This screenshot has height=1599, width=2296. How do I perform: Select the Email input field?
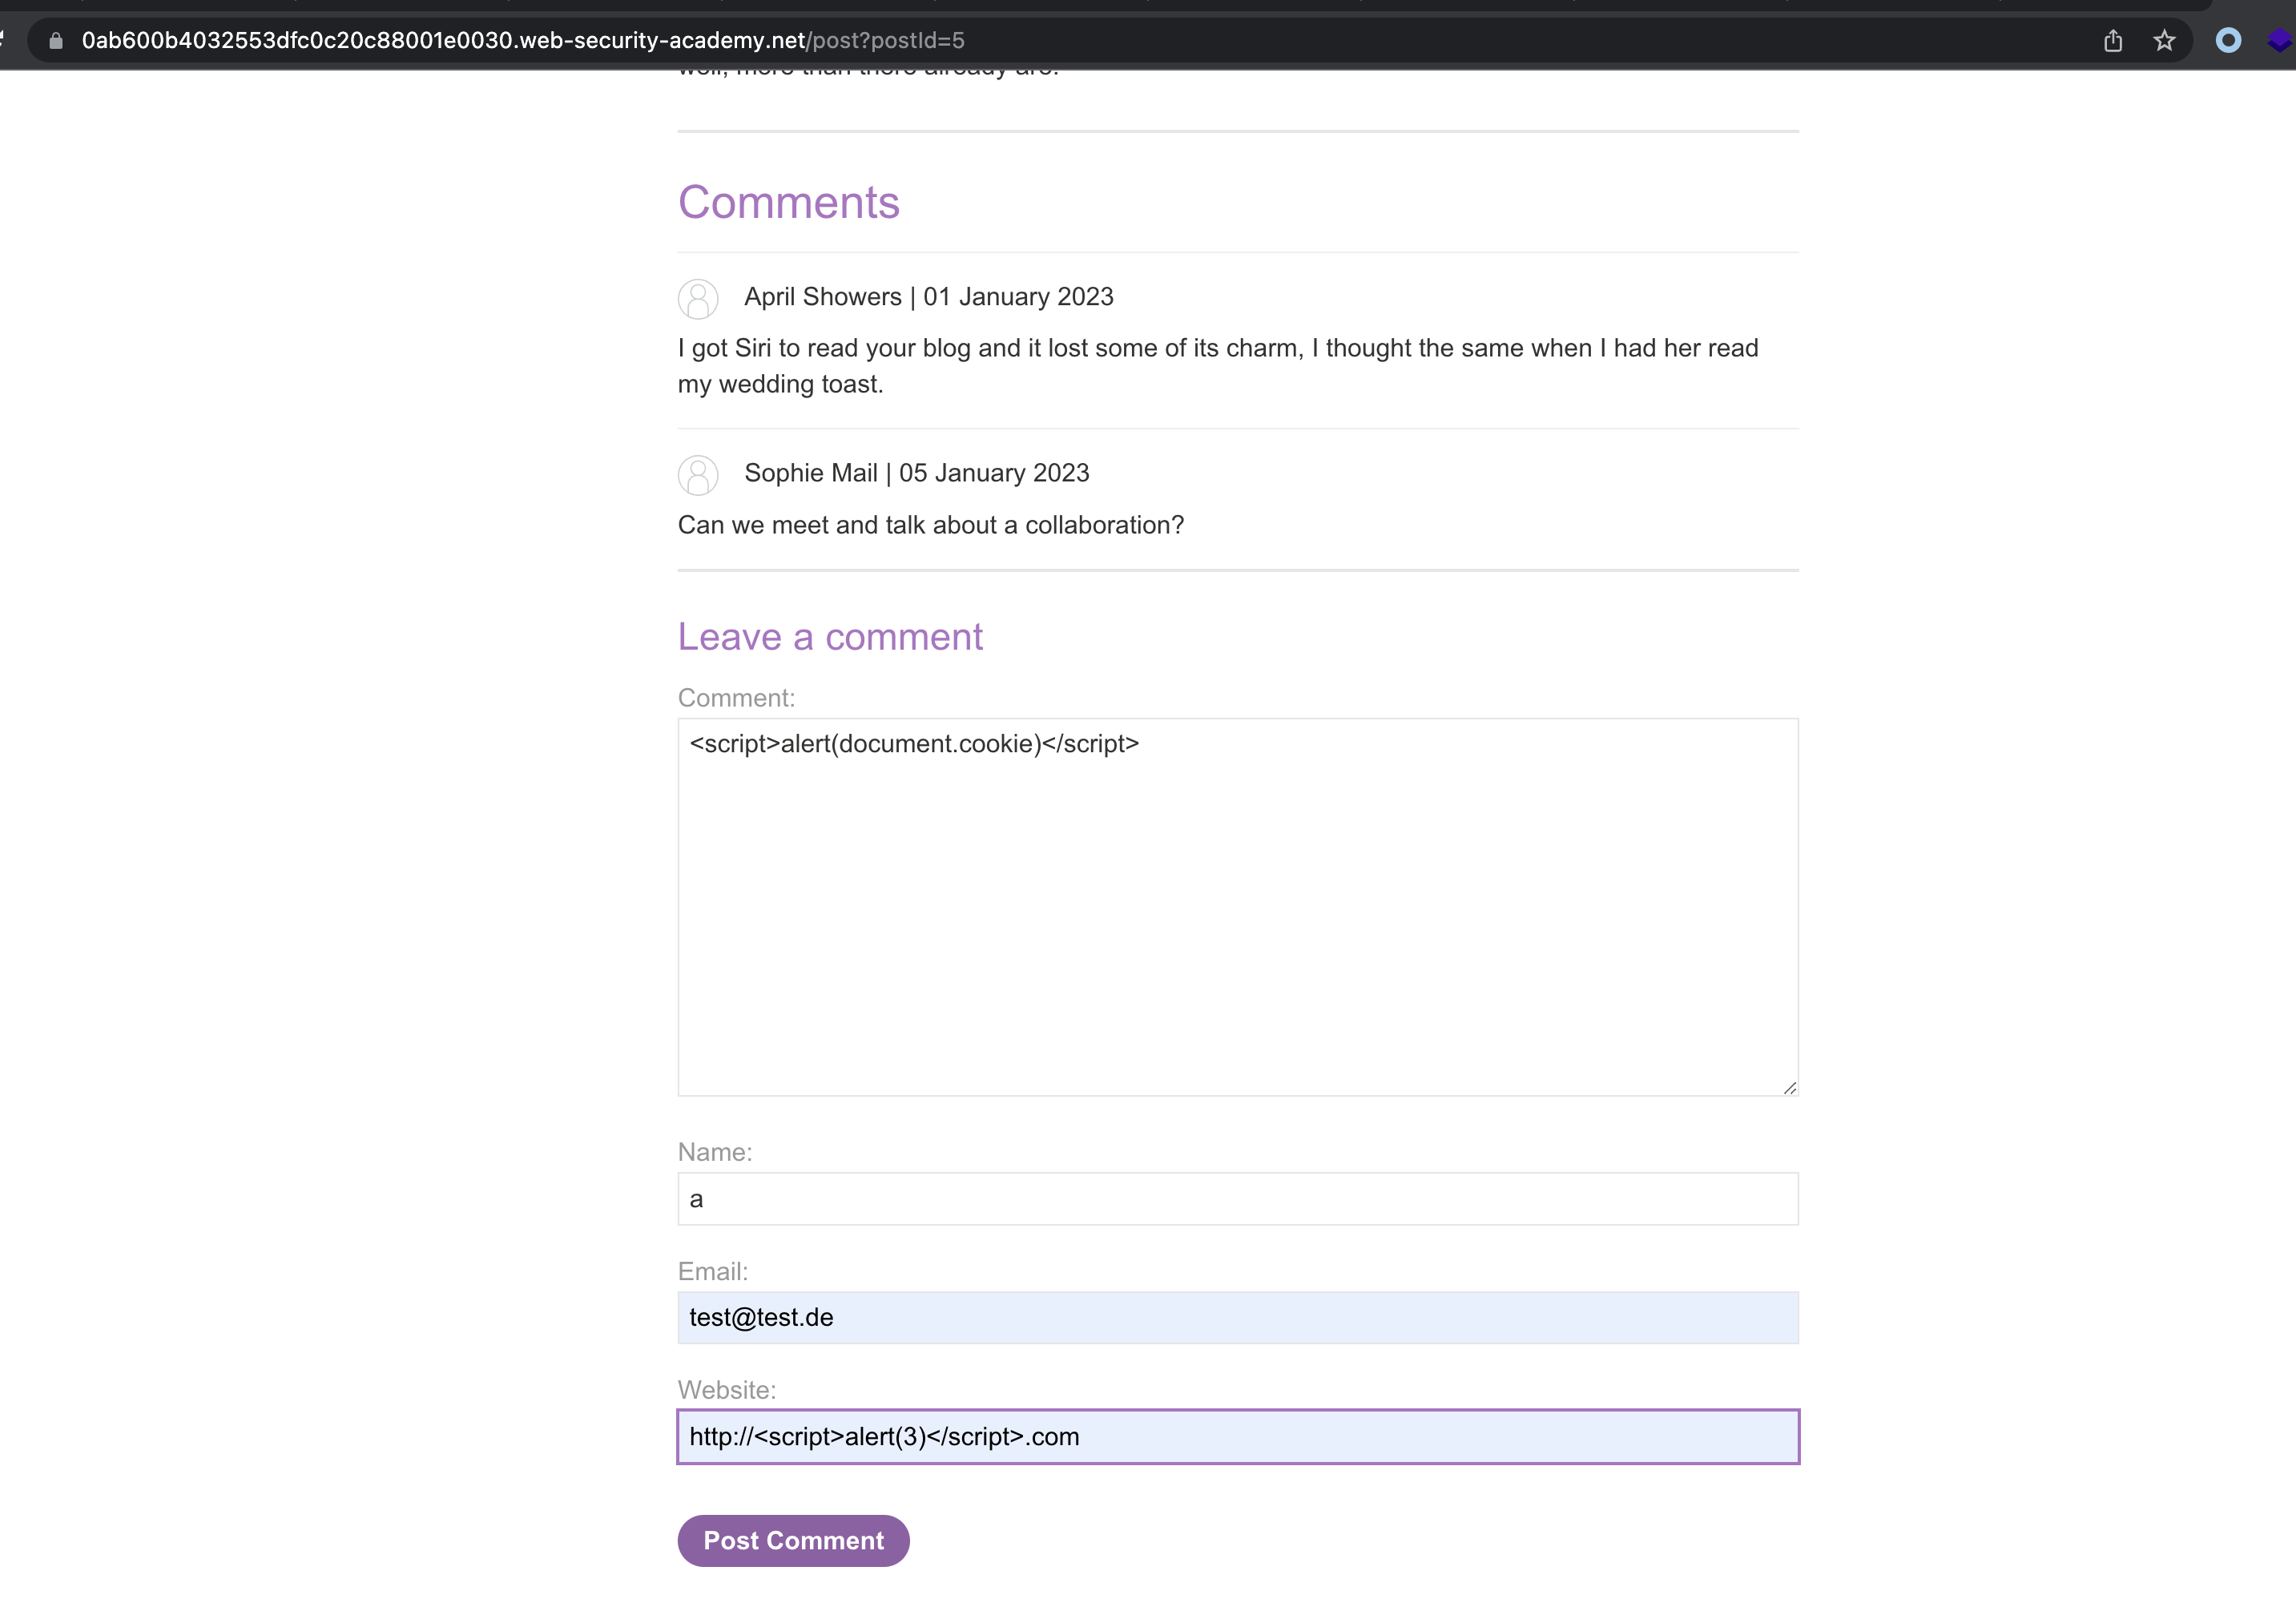point(1237,1318)
